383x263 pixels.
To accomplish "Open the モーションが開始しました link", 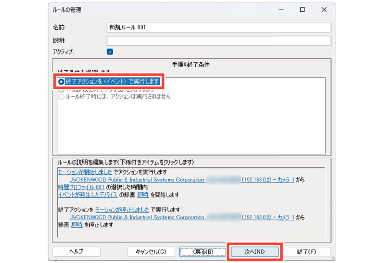I will pyautogui.click(x=85, y=172).
